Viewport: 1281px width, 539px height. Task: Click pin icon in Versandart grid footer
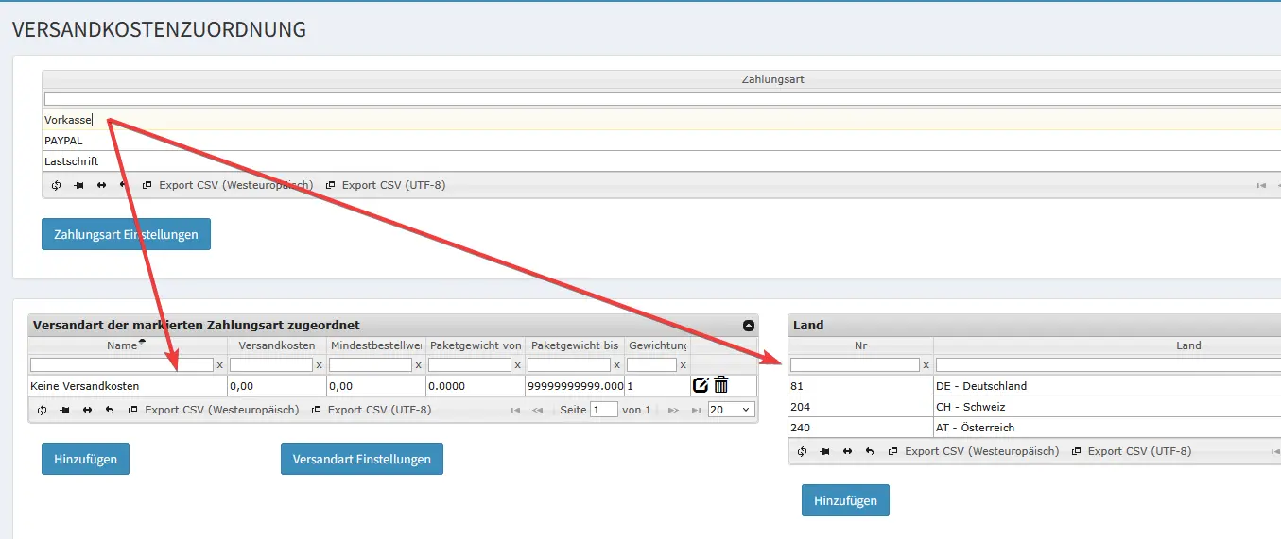pyautogui.click(x=64, y=410)
